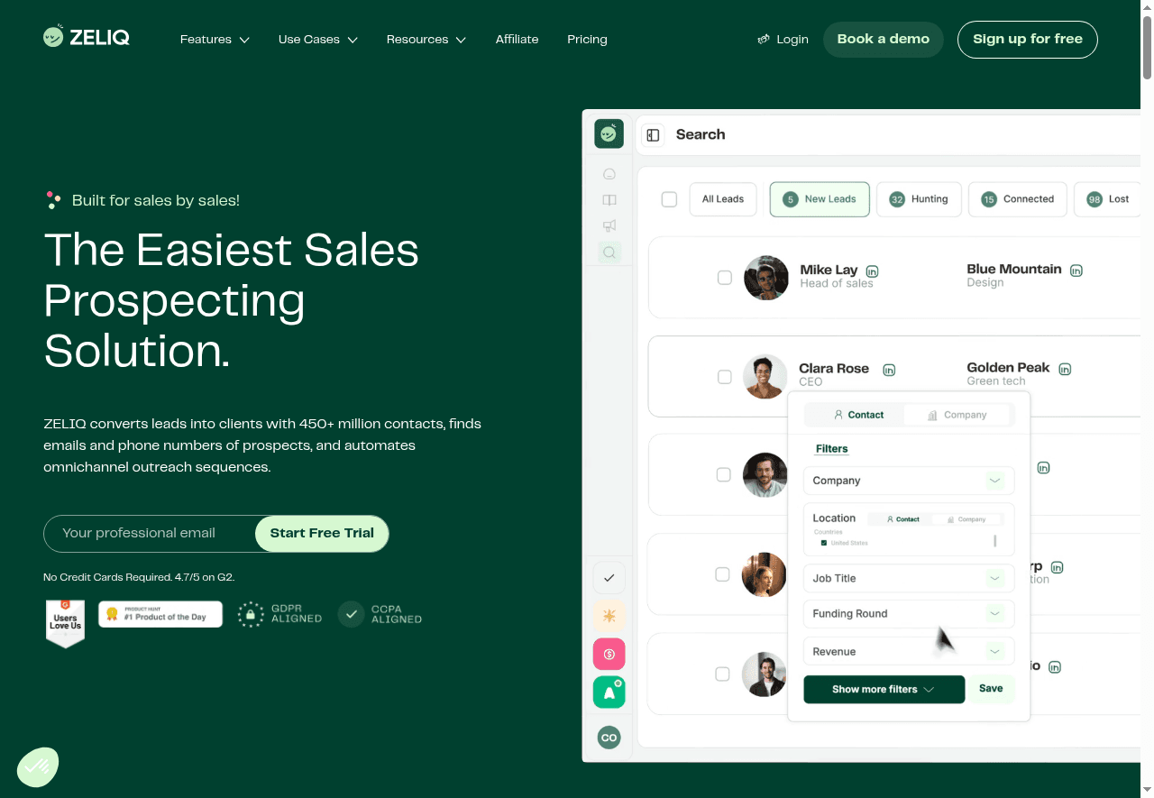Click the ZELIQ logo in the header

click(87, 37)
